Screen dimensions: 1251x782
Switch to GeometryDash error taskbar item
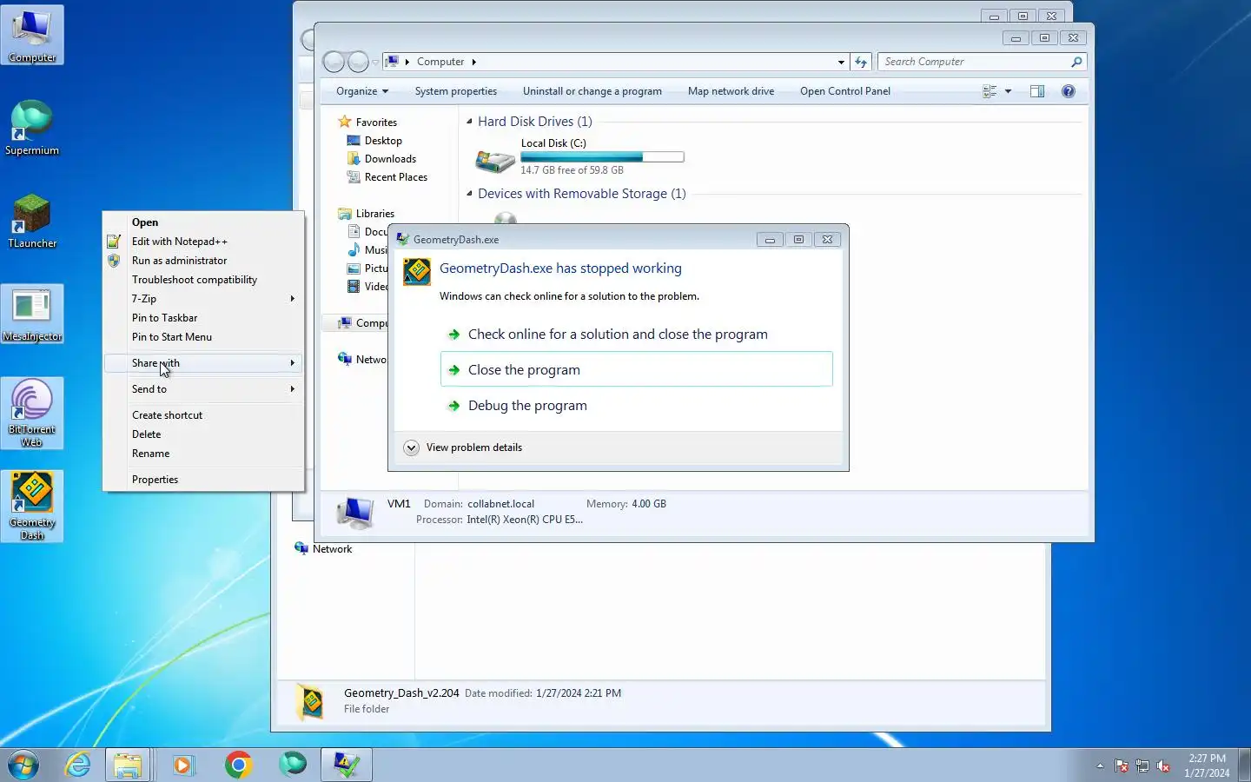[x=347, y=765]
